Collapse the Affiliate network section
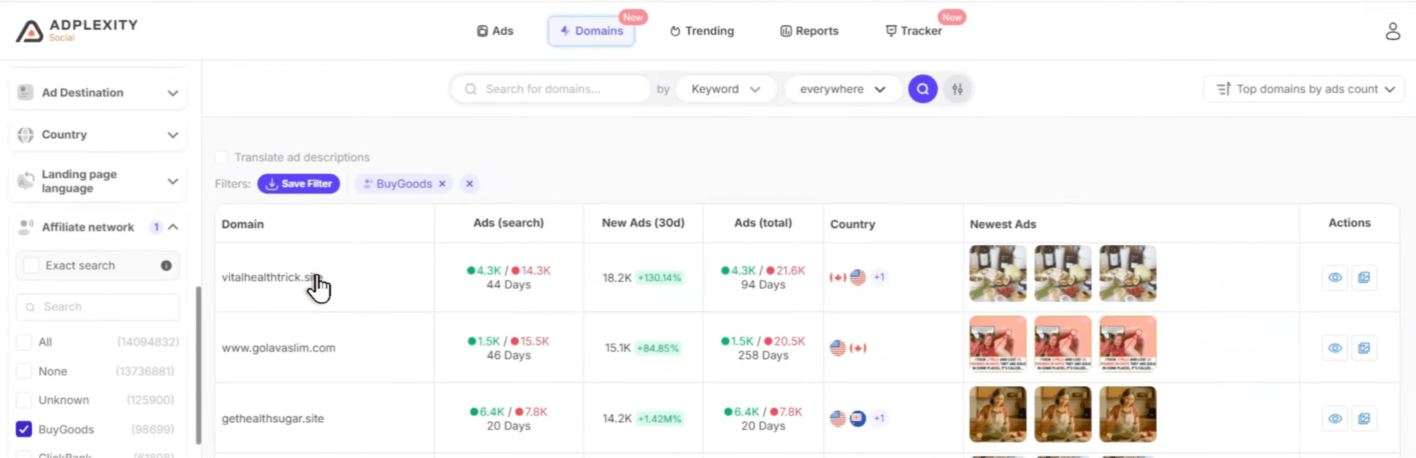 click(x=173, y=227)
